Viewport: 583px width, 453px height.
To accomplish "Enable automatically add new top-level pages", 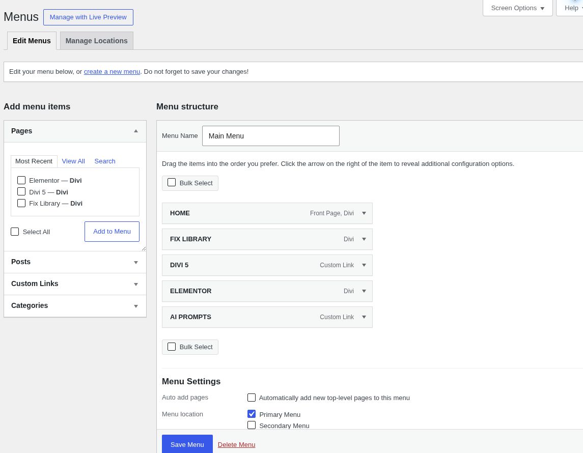I will [252, 398].
